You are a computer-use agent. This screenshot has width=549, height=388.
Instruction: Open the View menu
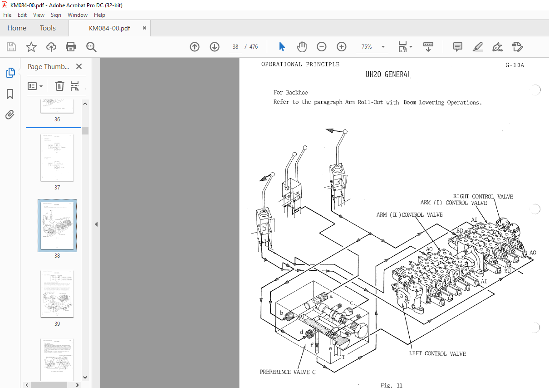pos(39,15)
